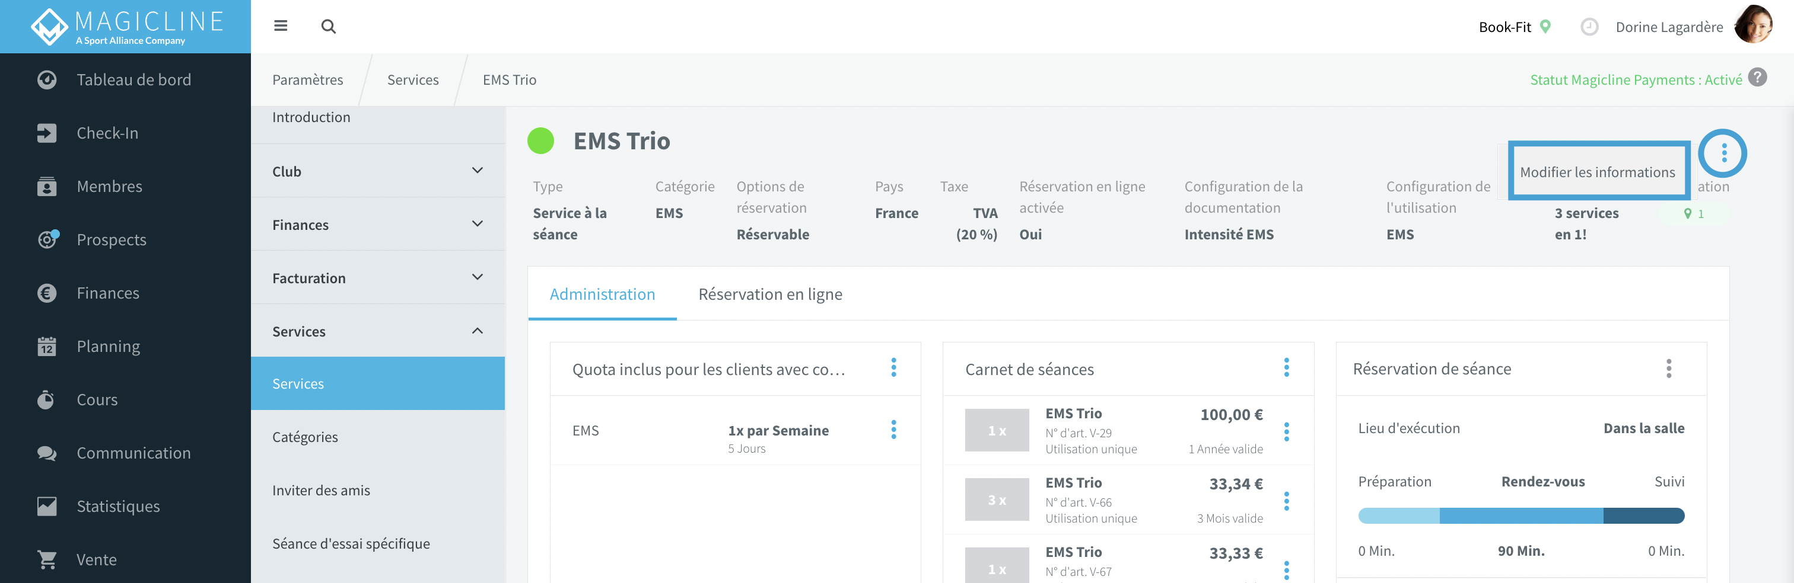
Task: Click the session duration progress bar
Action: click(x=1521, y=515)
